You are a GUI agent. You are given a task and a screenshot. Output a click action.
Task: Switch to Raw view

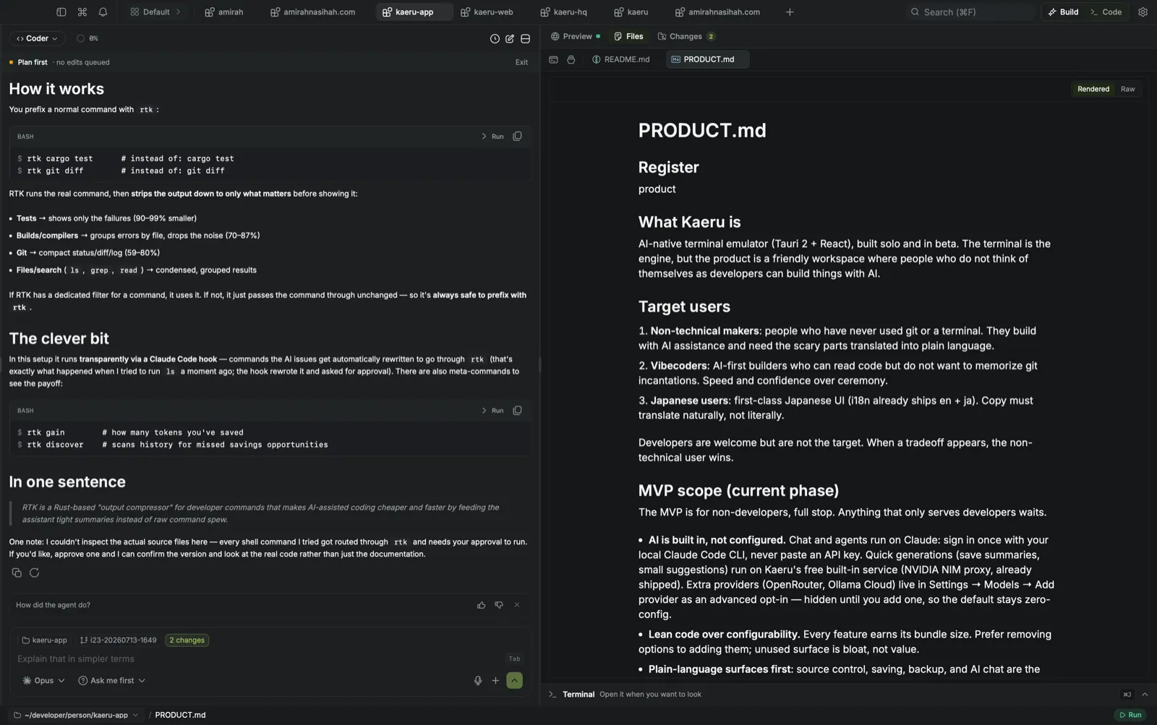coord(1127,89)
